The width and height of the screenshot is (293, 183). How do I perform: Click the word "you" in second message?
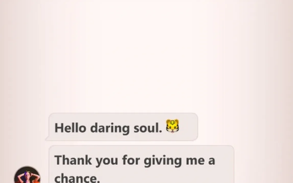coord(107,162)
